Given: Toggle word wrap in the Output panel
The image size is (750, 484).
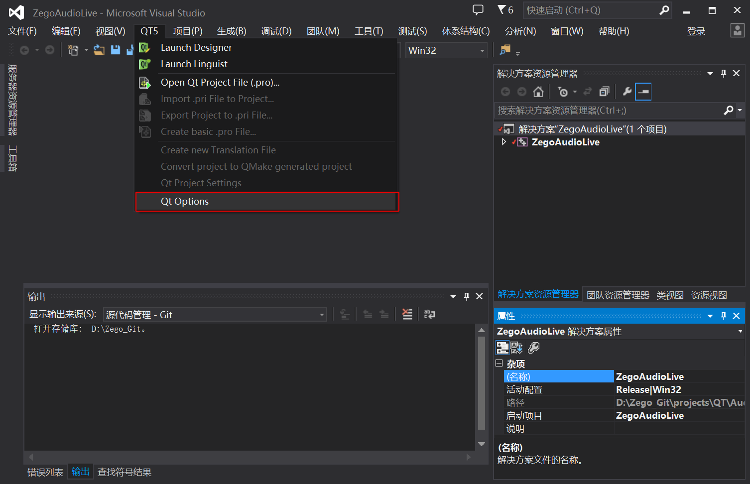Looking at the screenshot, I should point(429,314).
